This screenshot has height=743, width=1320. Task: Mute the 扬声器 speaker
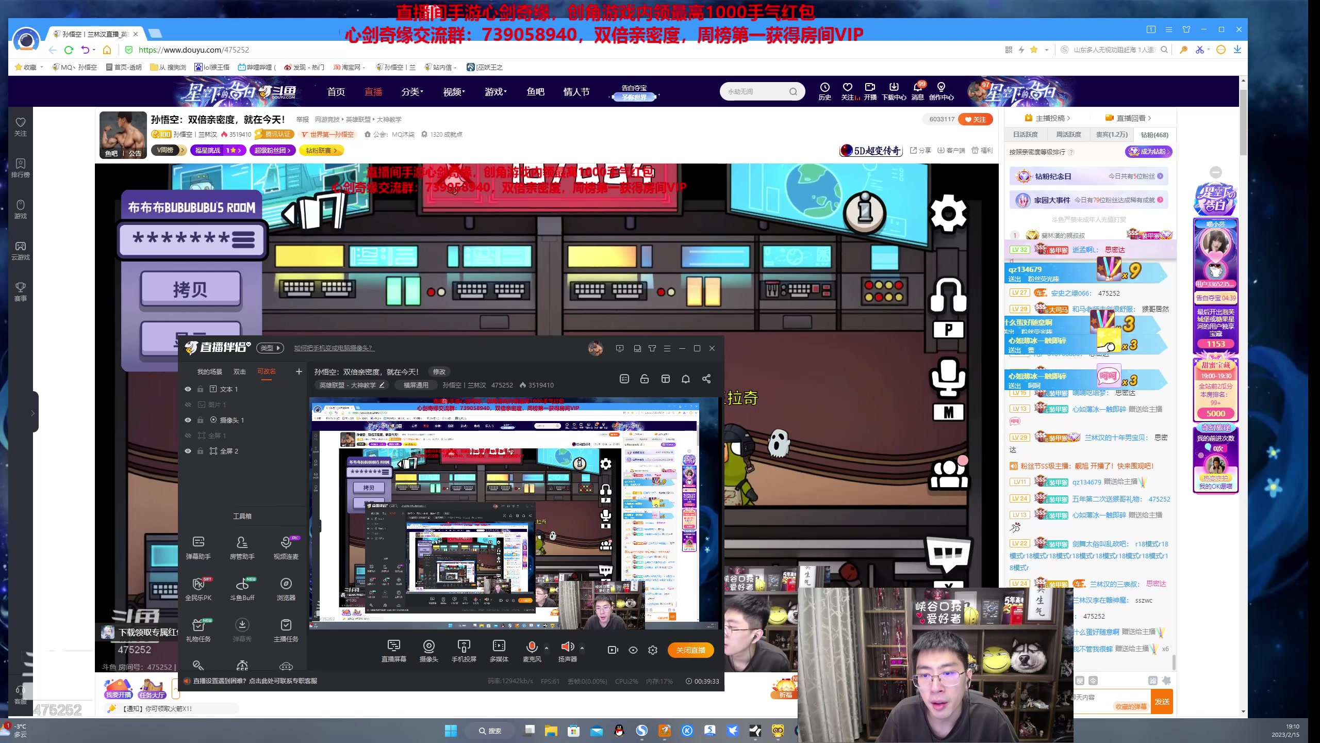tap(567, 647)
